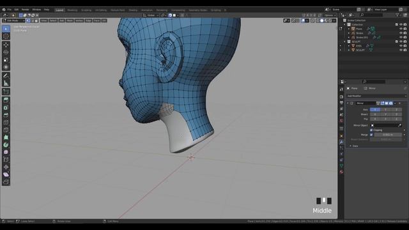This screenshot has width=409, height=230.
Task: Expand the Plane object in outliner
Action: (x=349, y=29)
